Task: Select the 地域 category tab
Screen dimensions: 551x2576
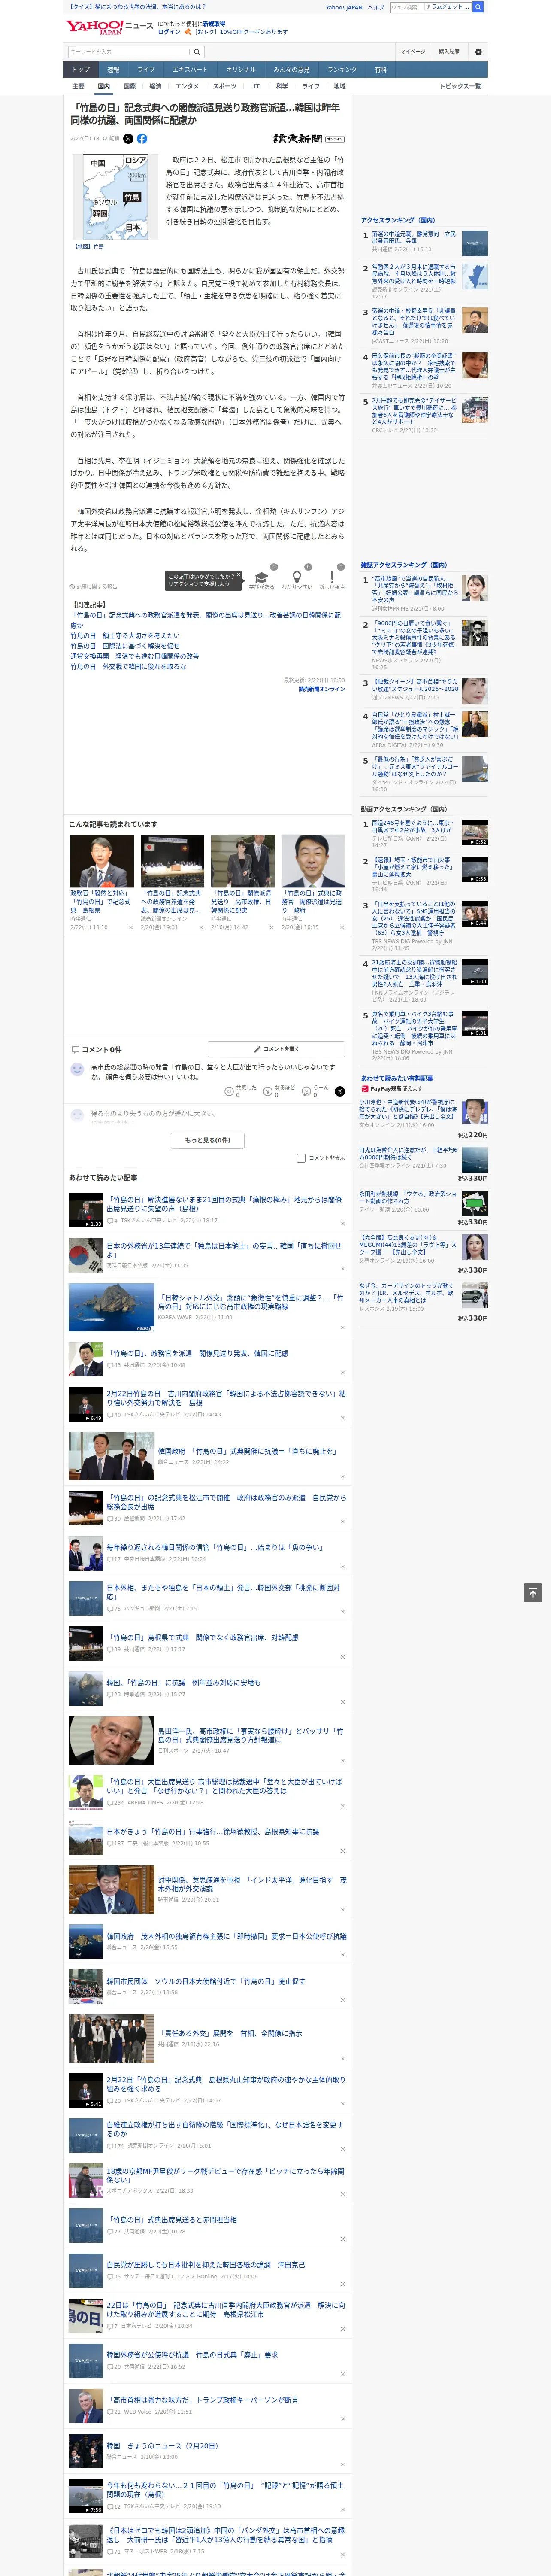Action: [x=340, y=86]
